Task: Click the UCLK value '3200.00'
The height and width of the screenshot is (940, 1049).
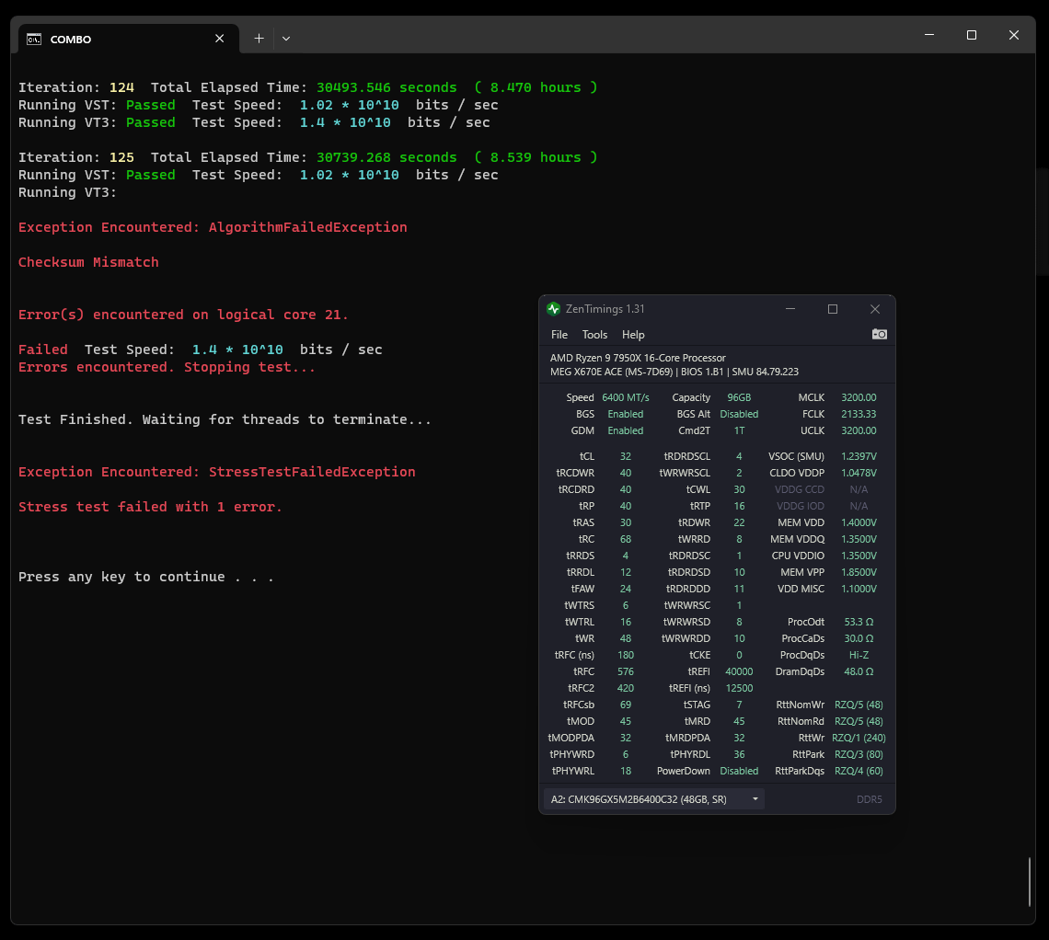Action: pos(859,431)
